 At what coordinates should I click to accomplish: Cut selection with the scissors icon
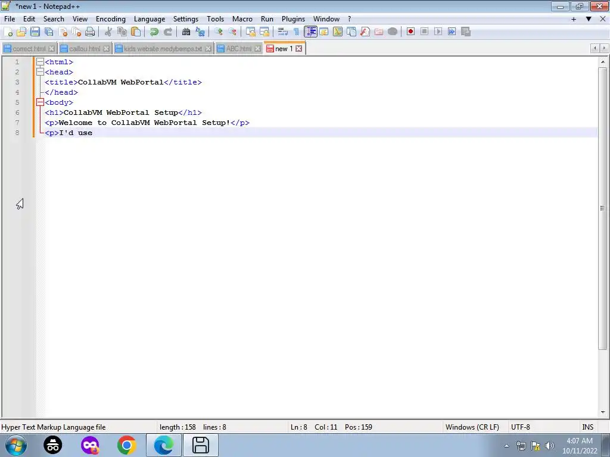tap(108, 32)
